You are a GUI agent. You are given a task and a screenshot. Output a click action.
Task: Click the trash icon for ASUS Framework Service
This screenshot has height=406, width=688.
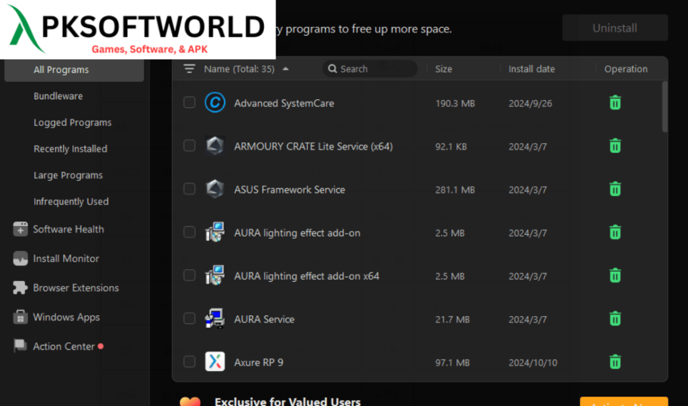[x=615, y=189]
